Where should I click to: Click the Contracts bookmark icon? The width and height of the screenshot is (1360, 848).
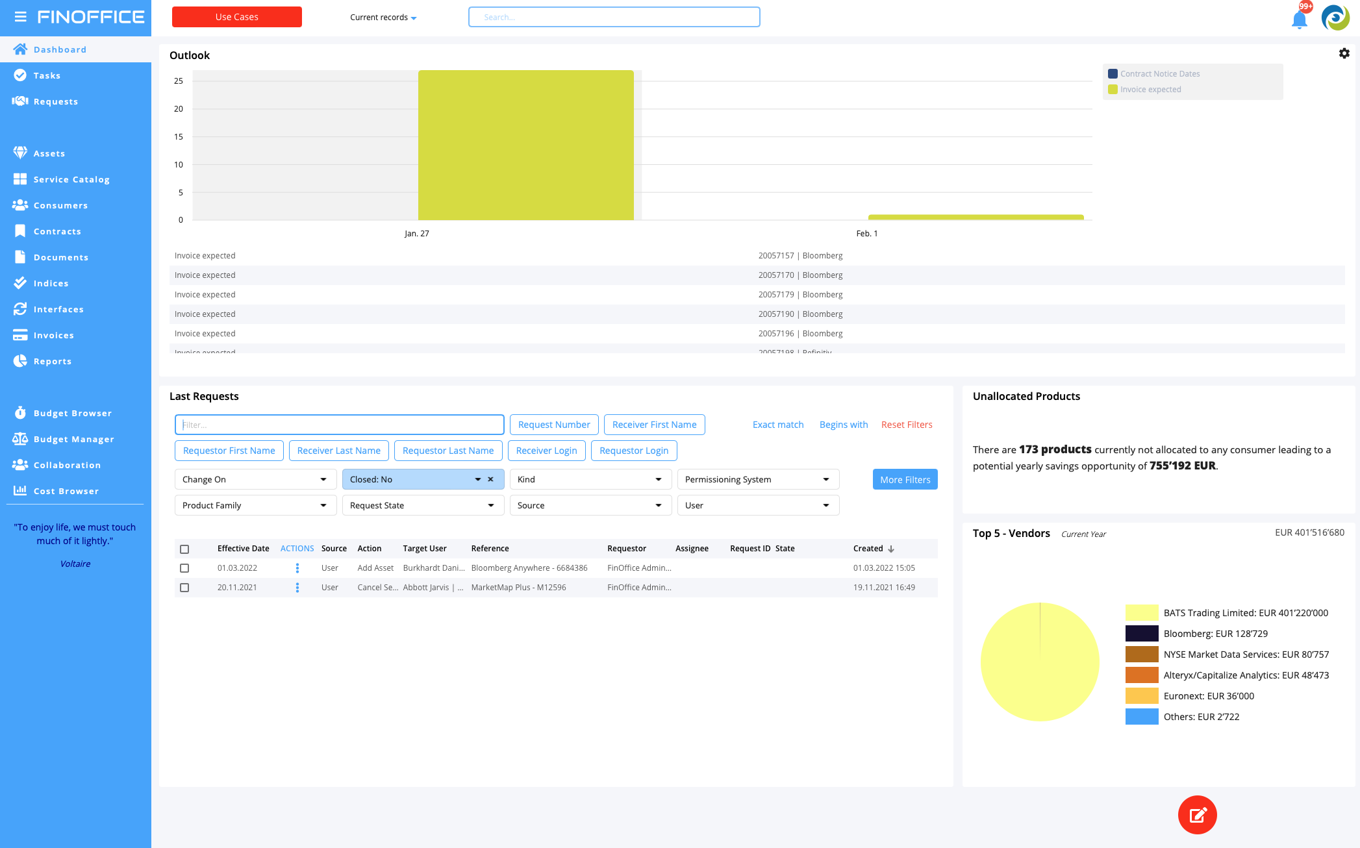tap(20, 231)
